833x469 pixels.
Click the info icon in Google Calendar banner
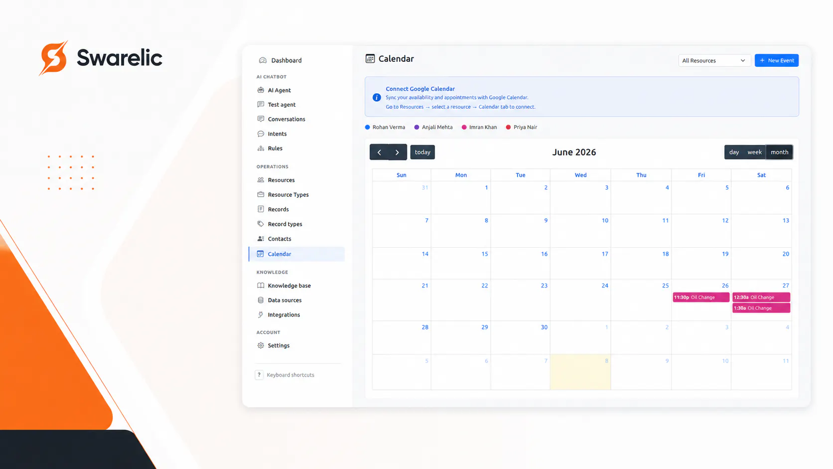[x=377, y=97]
